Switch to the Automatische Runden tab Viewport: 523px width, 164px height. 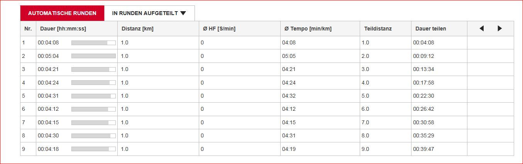62,13
